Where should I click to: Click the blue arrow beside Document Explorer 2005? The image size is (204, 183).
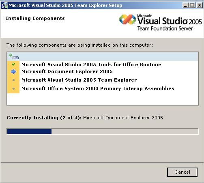pos(13,72)
